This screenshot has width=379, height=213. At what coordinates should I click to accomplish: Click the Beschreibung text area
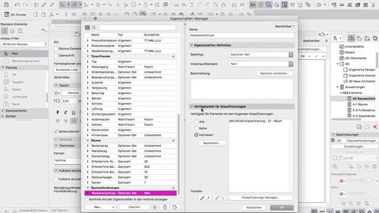[x=242, y=89]
